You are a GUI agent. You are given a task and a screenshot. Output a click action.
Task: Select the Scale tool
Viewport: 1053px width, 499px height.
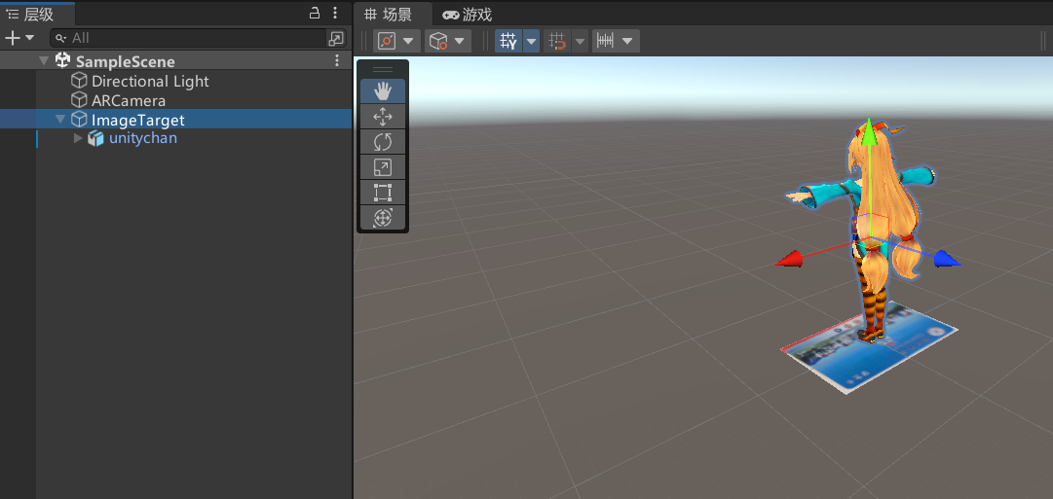point(383,167)
